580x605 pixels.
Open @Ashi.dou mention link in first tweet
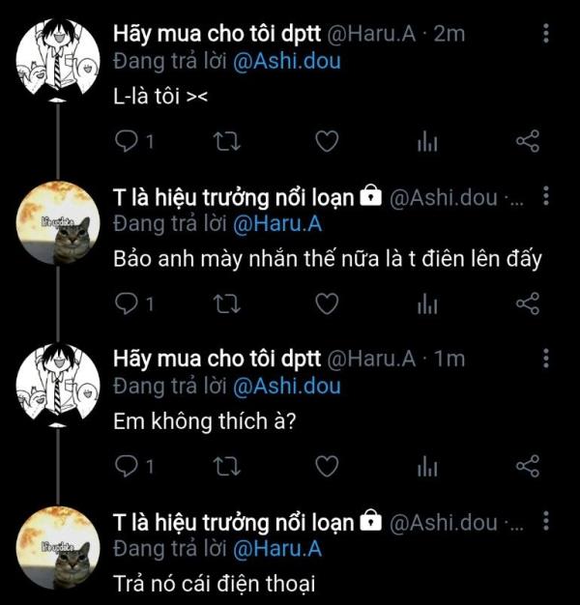point(287,62)
